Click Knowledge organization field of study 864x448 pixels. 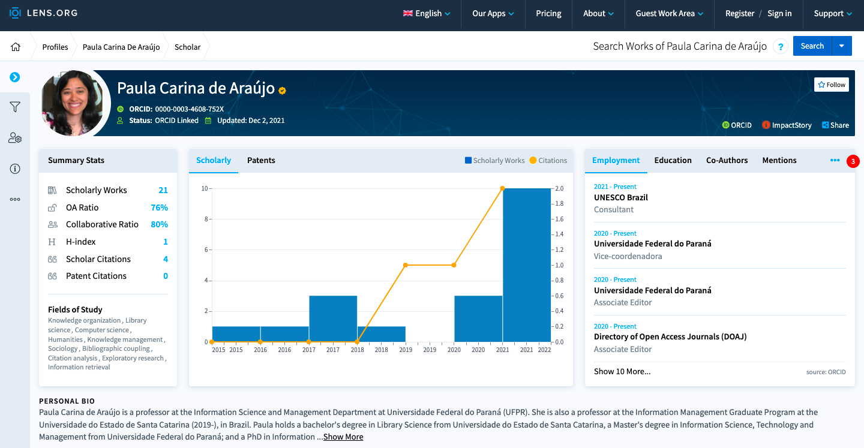(x=85, y=320)
